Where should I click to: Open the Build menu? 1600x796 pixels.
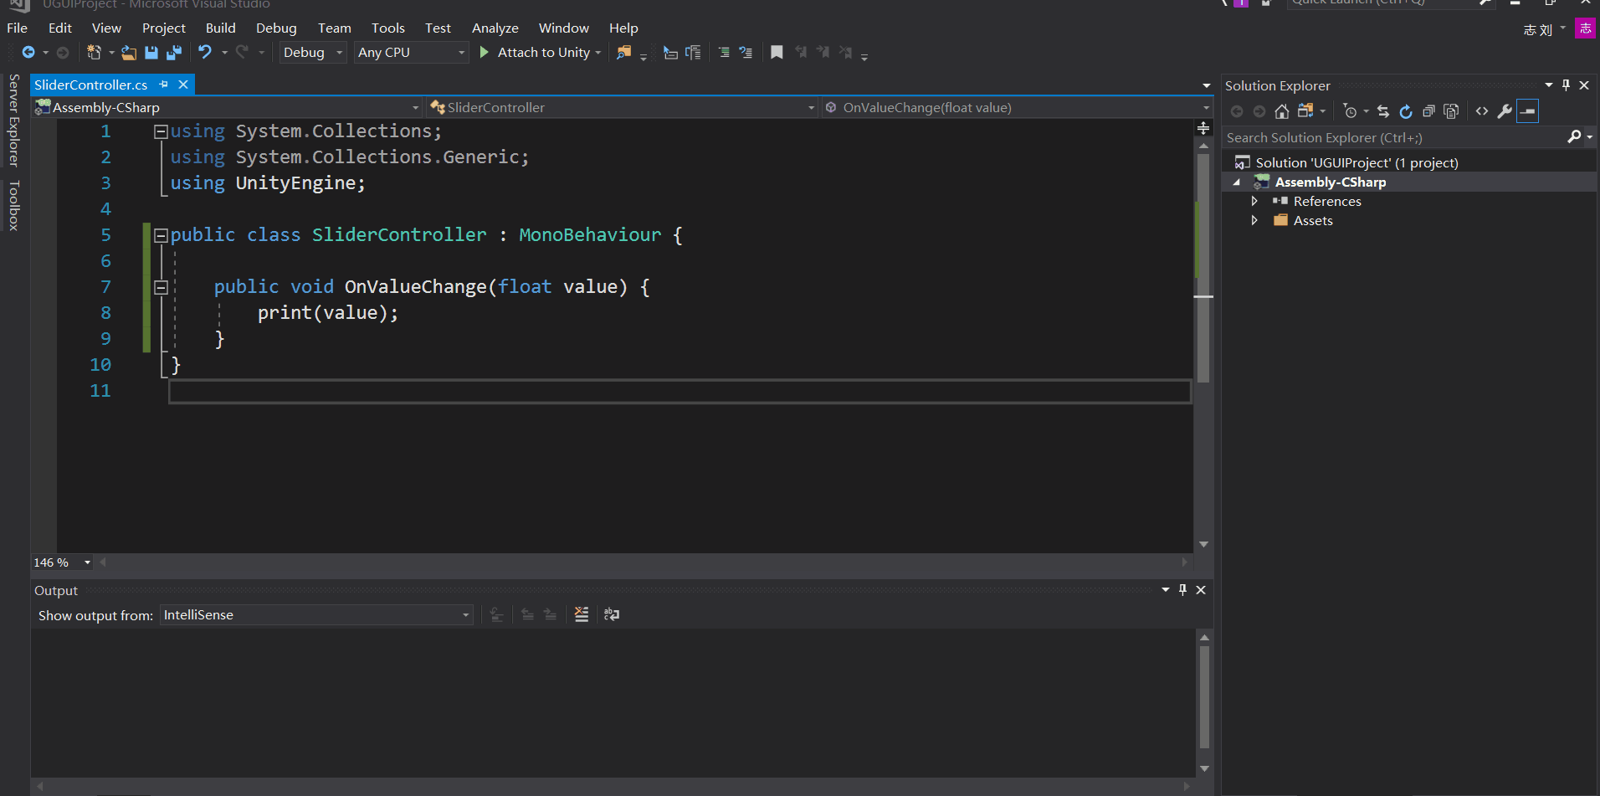coord(221,28)
